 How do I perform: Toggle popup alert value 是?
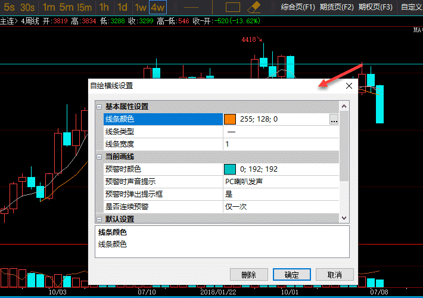tap(281, 194)
